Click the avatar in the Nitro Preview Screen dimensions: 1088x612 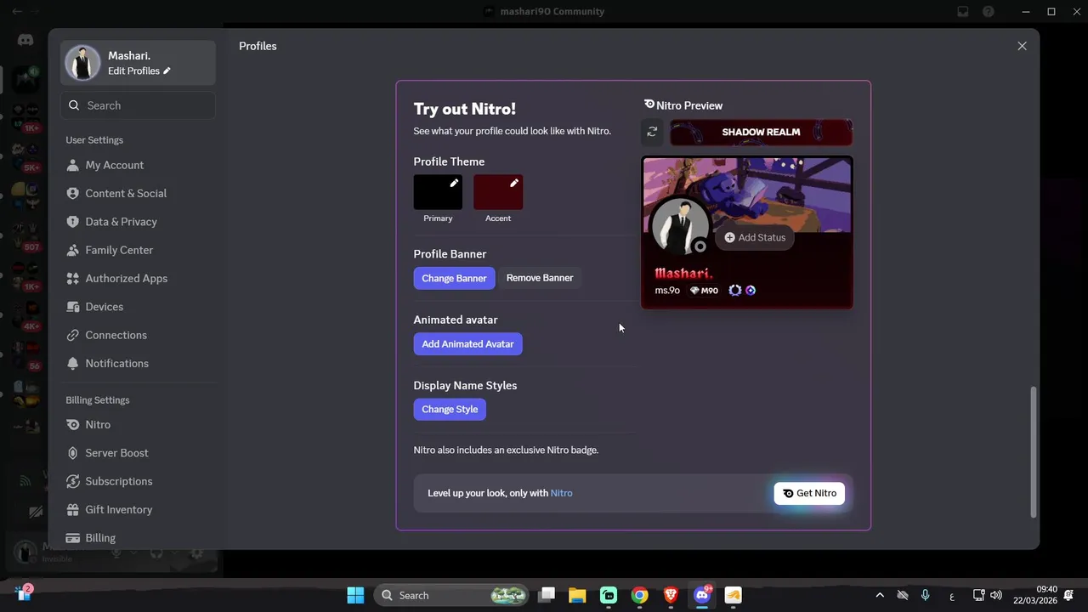point(678,226)
